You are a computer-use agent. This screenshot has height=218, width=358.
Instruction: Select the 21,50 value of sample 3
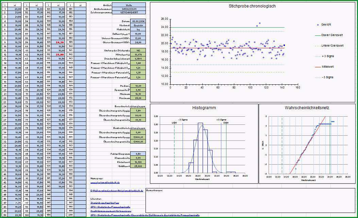(x=15, y=17)
